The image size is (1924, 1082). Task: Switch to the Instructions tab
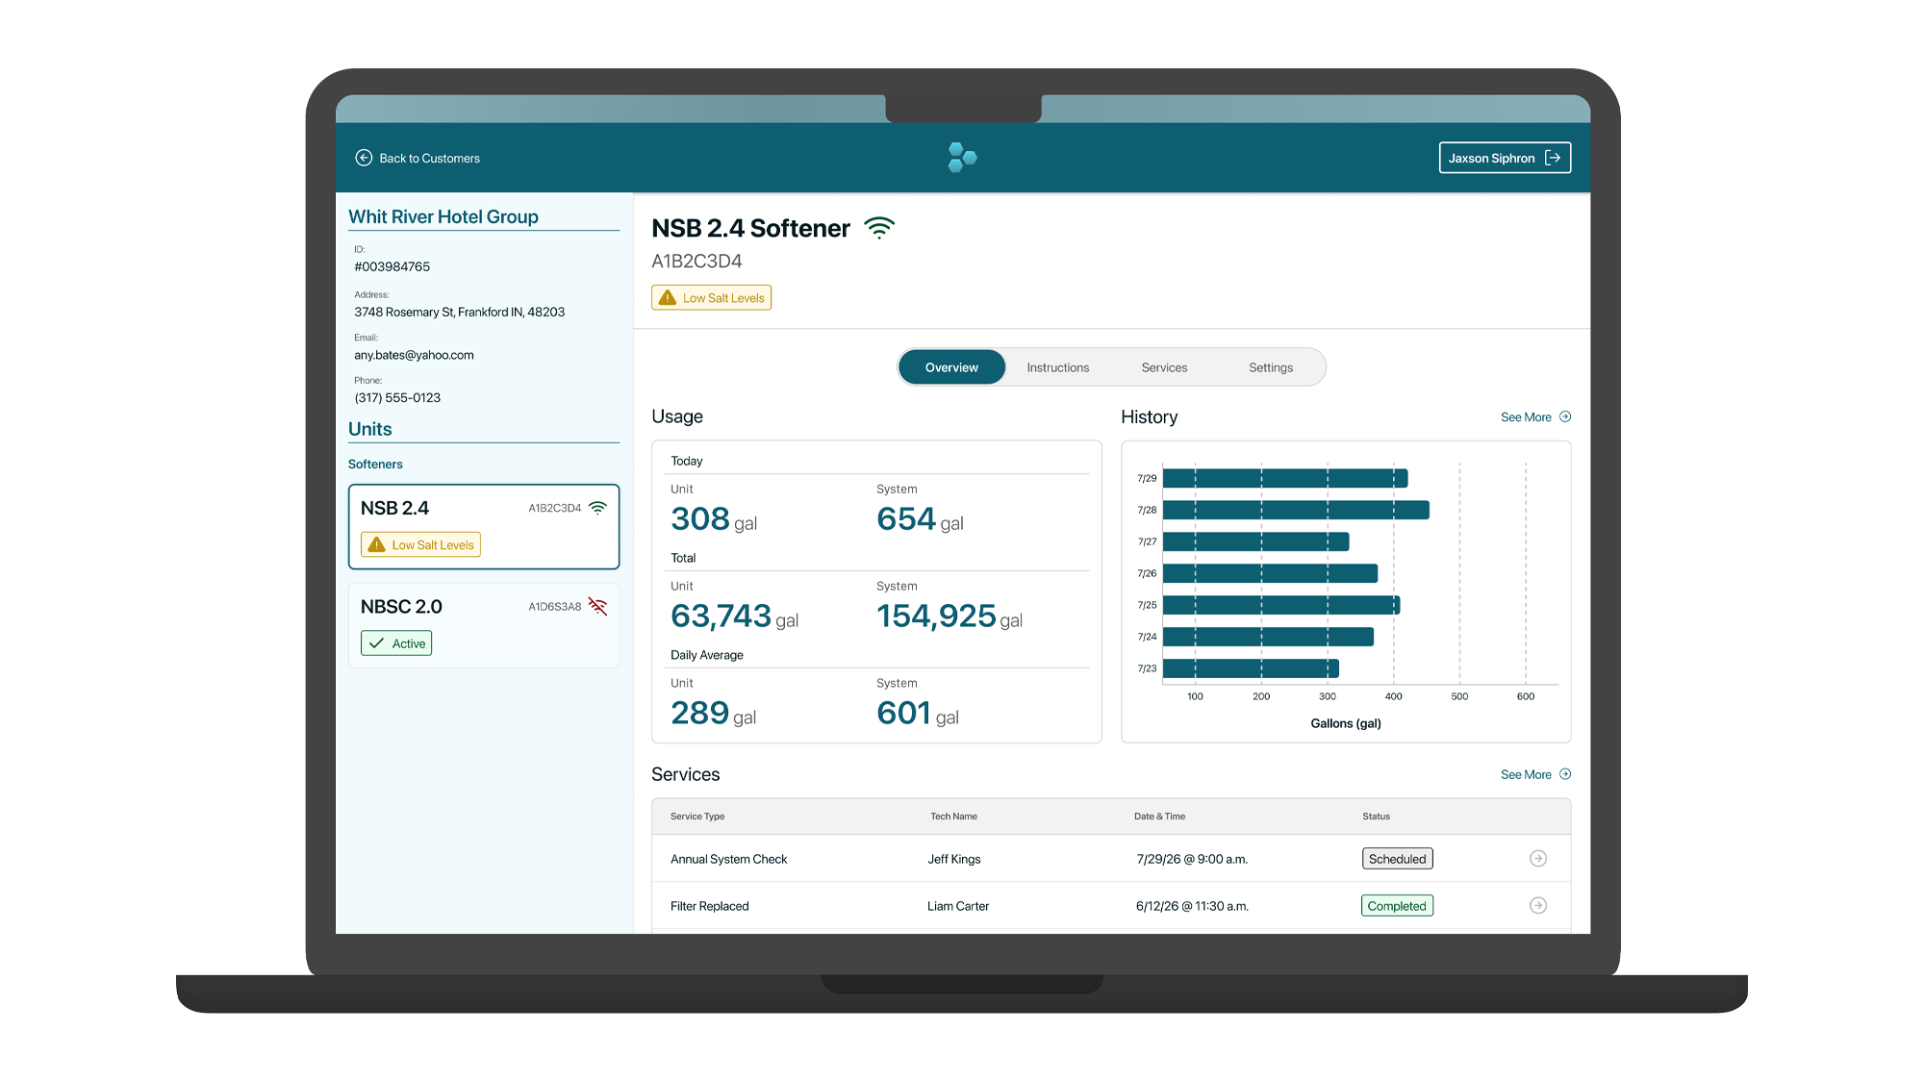[x=1057, y=367]
